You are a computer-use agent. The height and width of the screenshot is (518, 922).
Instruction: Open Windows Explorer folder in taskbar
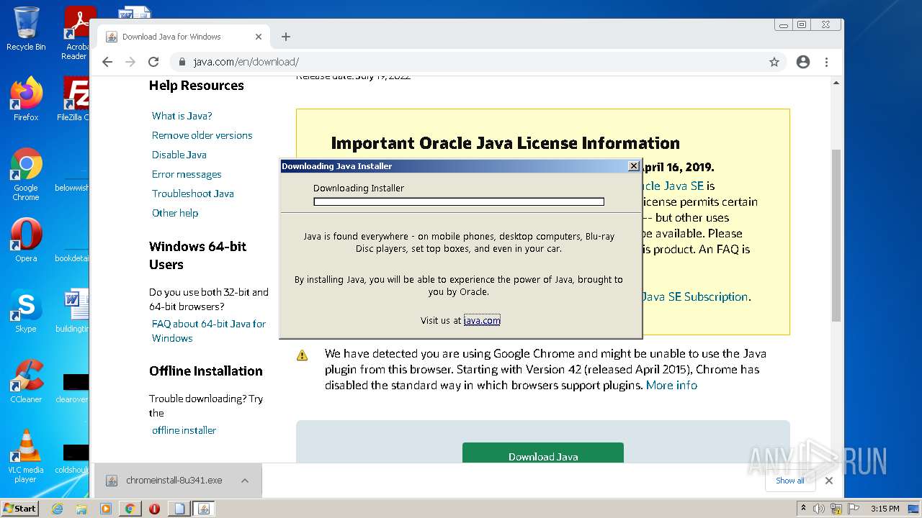pos(81,509)
